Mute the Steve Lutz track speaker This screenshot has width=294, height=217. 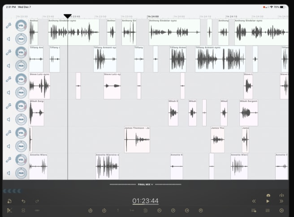tap(9, 93)
